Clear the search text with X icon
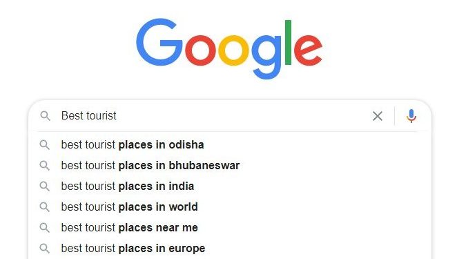Viewport: 457px width, 259px height. [x=378, y=116]
